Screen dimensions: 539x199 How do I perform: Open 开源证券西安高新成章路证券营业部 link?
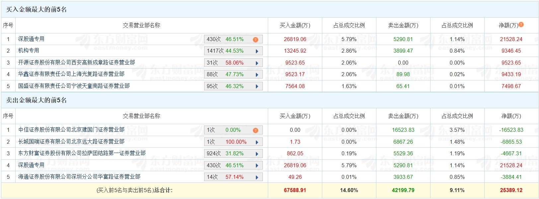[76, 63]
